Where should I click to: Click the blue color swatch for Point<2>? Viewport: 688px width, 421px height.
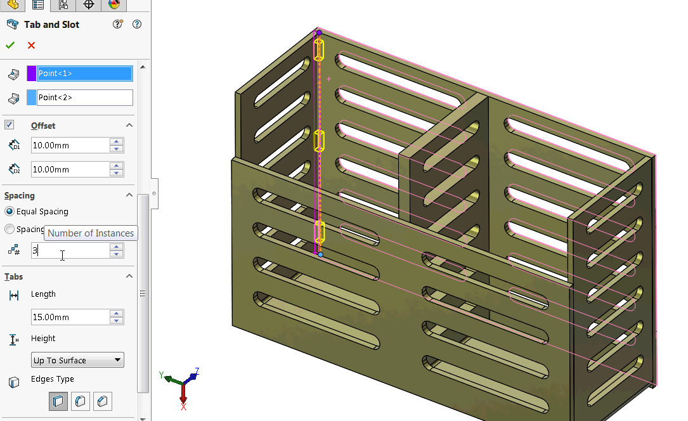coord(31,98)
